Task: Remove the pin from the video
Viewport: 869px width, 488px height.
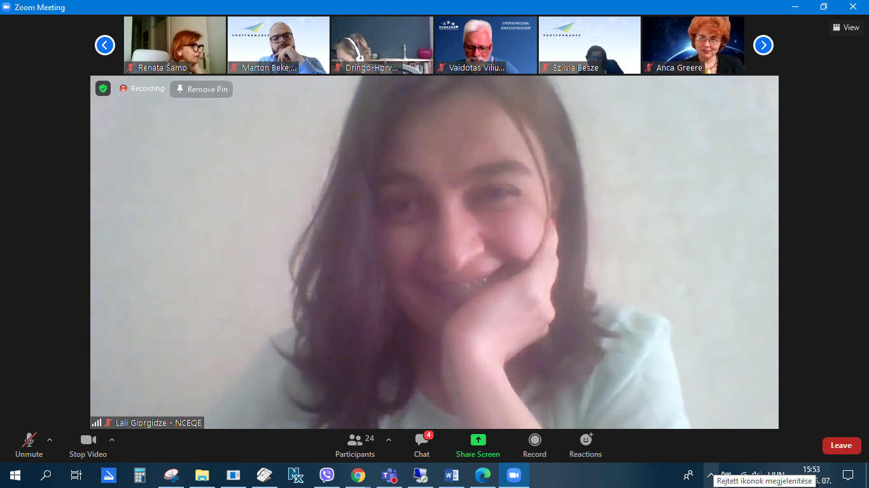Action: pyautogui.click(x=202, y=89)
